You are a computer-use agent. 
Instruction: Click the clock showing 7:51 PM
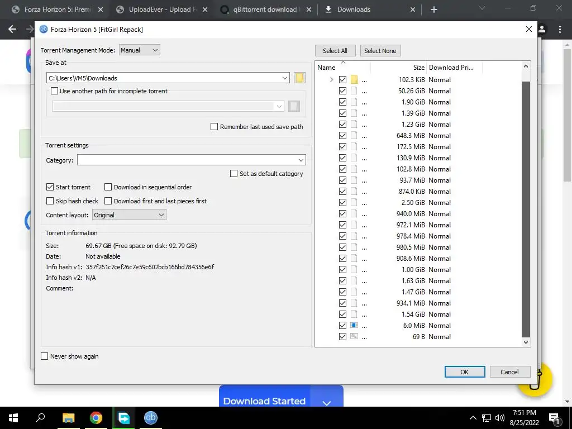(524, 413)
